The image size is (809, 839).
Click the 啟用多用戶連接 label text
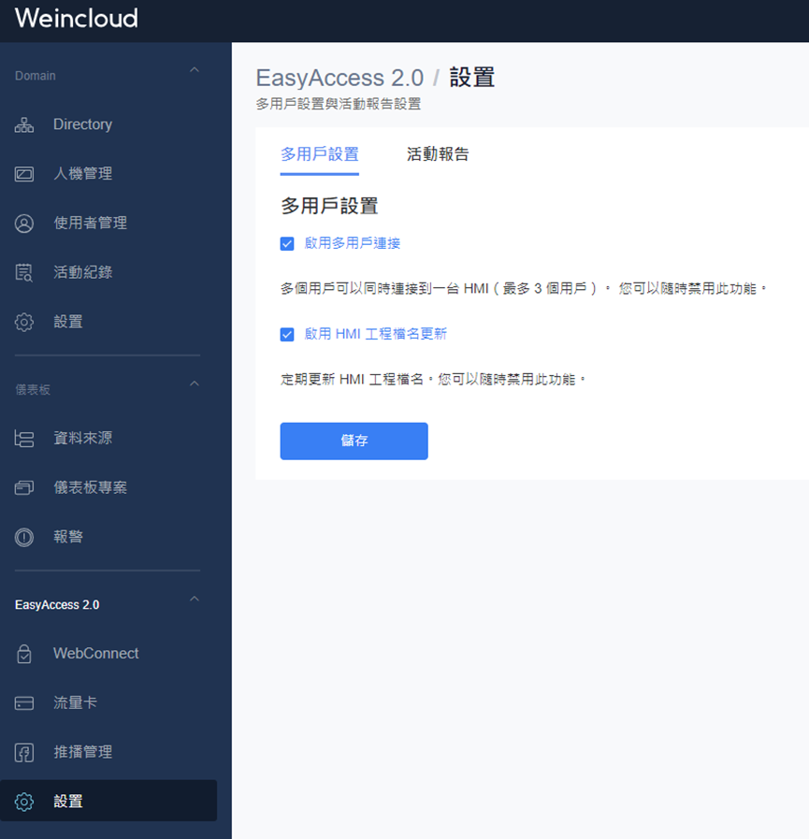(x=353, y=243)
